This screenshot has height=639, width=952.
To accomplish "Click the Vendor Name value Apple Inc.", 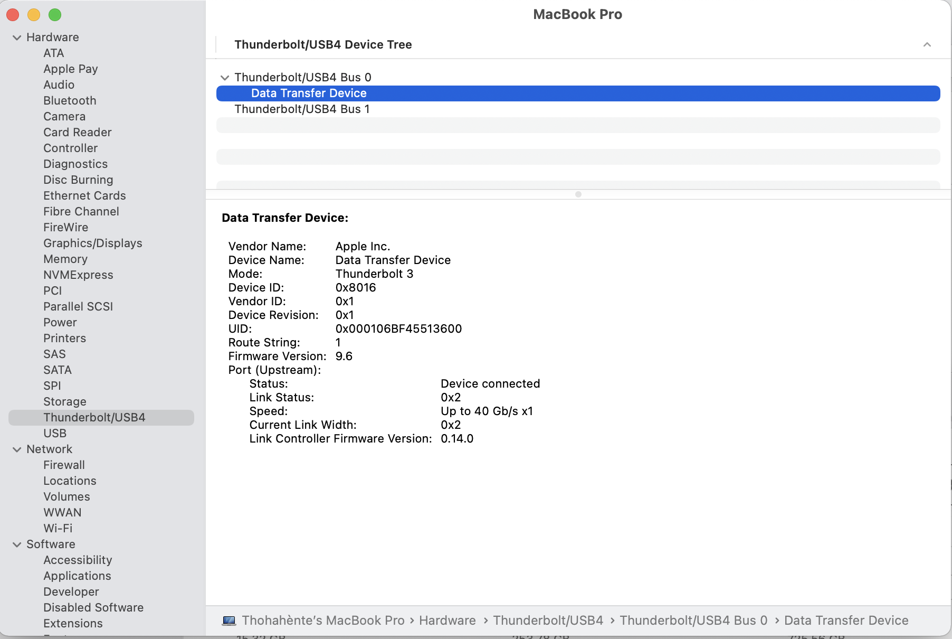I will tap(363, 247).
